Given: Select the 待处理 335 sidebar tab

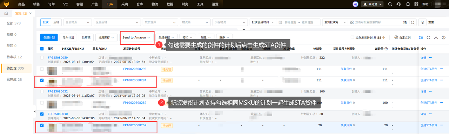Looking at the screenshot, I should (x=16, y=68).
